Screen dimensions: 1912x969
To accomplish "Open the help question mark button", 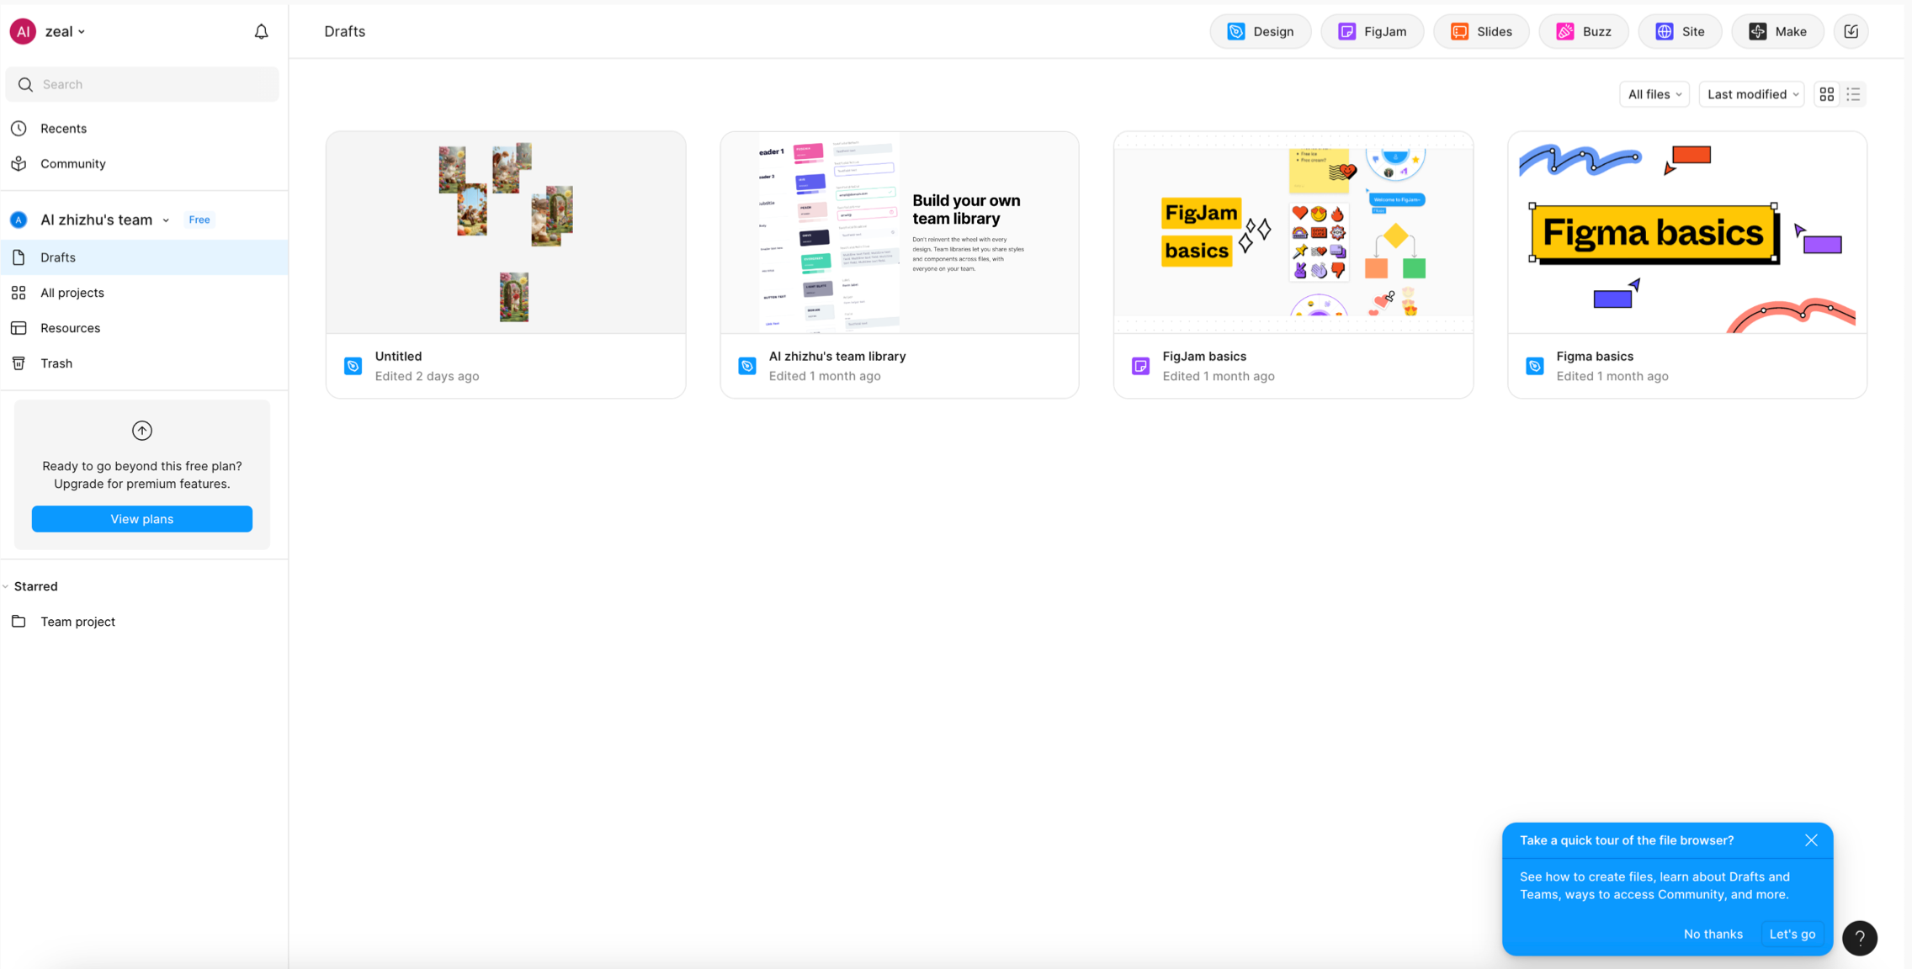I will tap(1860, 938).
